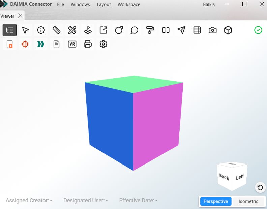Image resolution: width=267 pixels, height=209 pixels.
Task: Open the ruler measurement tool
Action: point(57,30)
